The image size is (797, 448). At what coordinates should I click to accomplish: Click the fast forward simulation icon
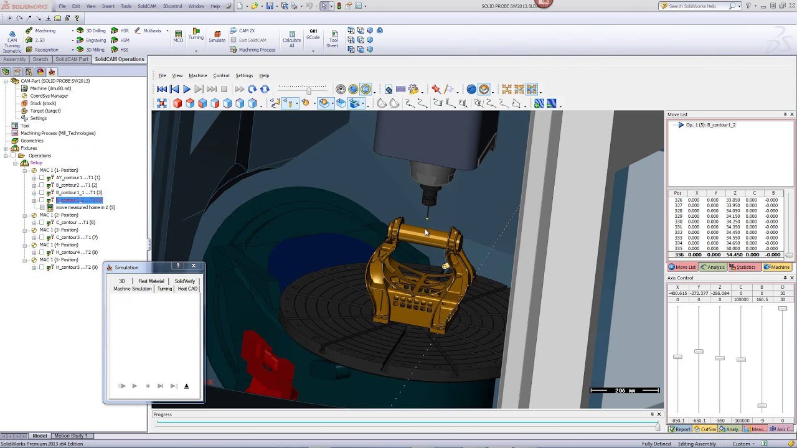click(x=240, y=90)
